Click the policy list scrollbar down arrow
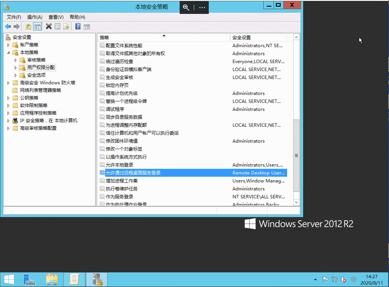This screenshot has width=389, height=287. [x=296, y=202]
